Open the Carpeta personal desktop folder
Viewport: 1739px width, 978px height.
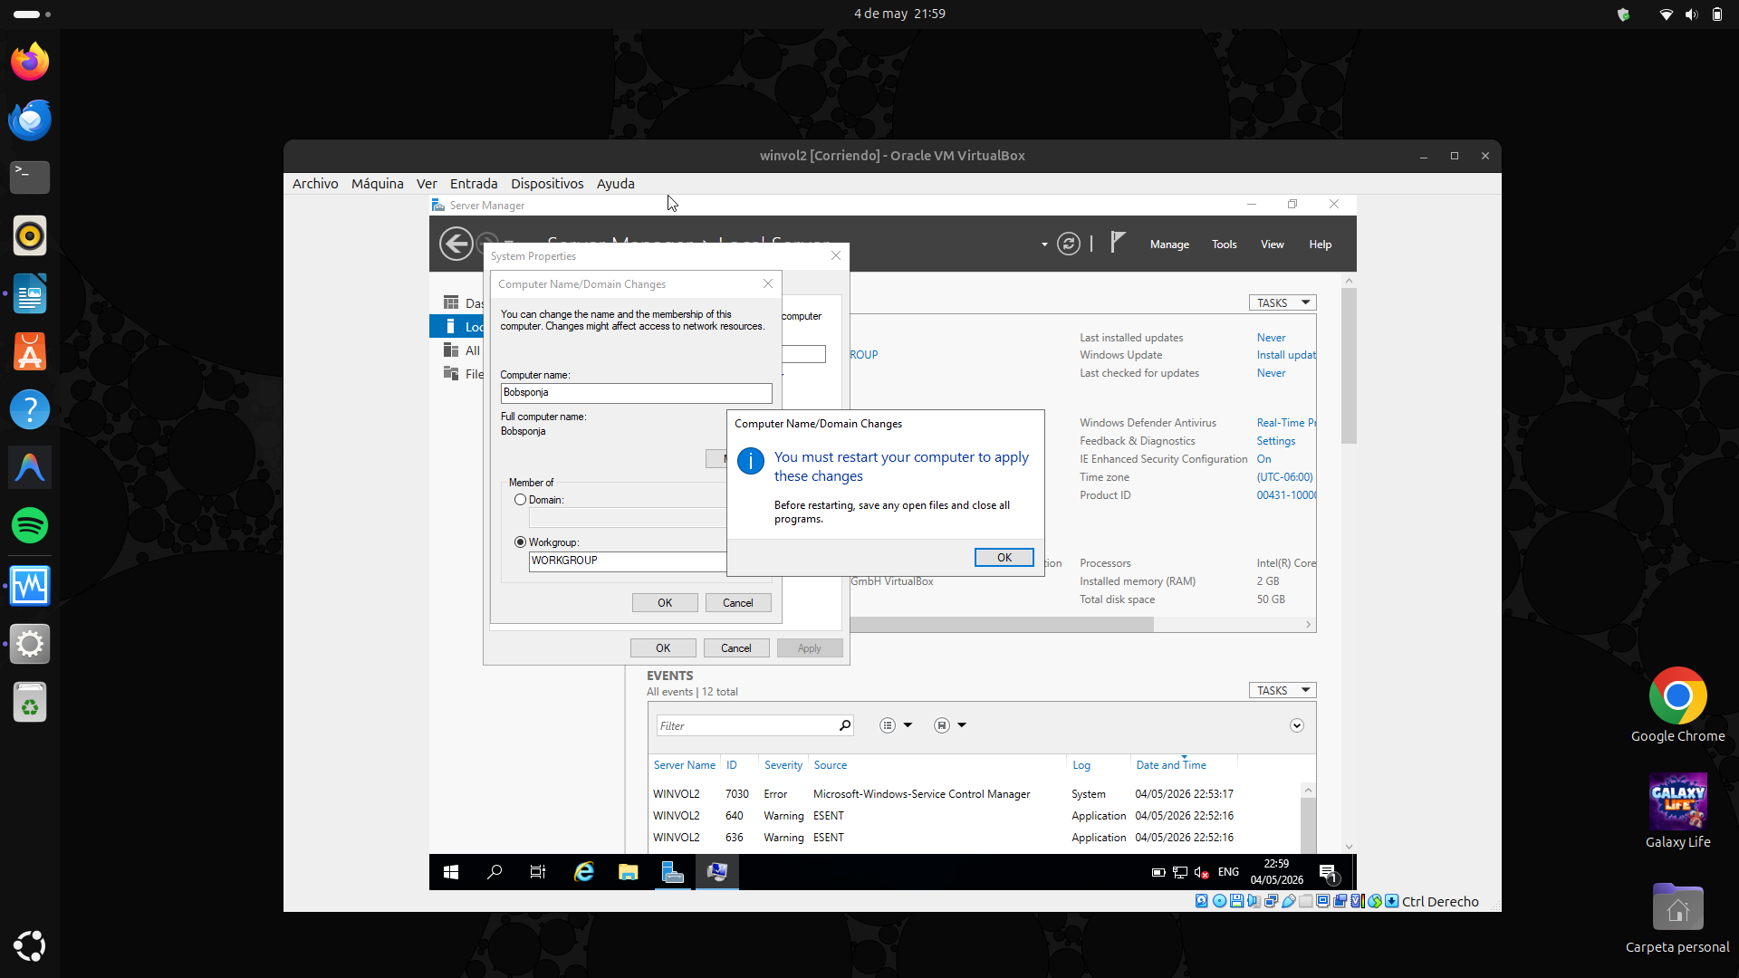[1677, 916]
